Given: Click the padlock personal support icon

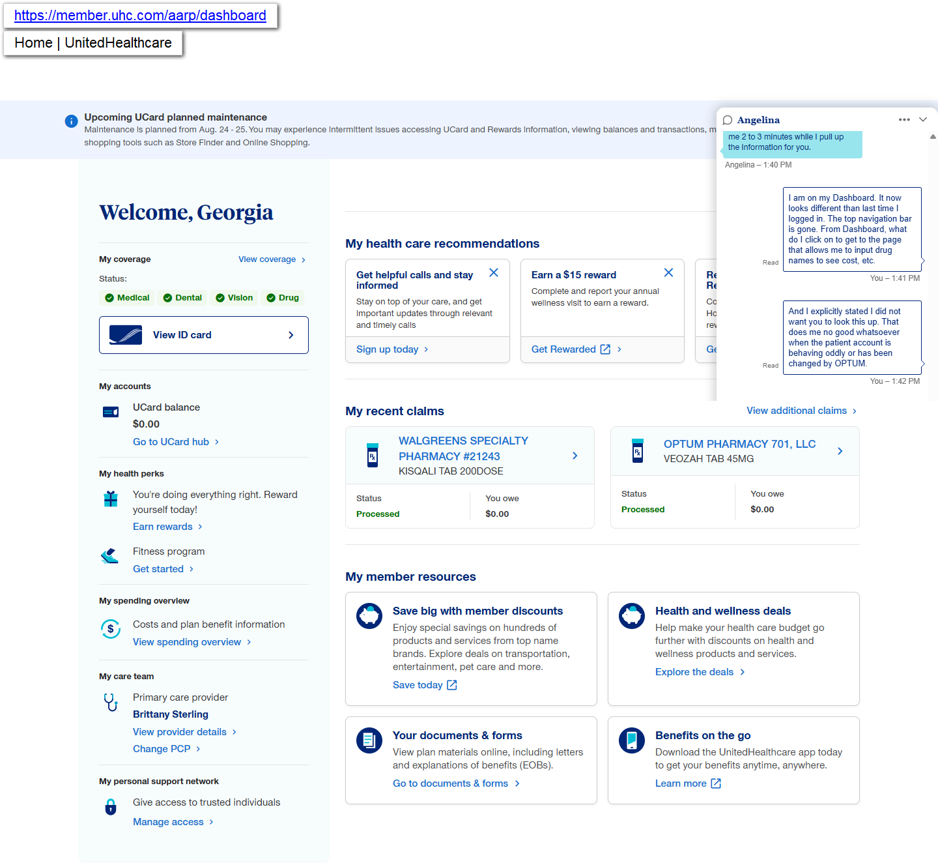Looking at the screenshot, I should point(111,807).
